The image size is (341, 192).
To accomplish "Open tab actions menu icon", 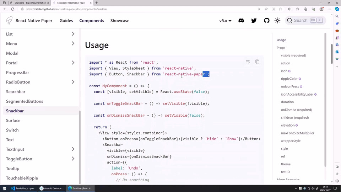I will [x=4, y=3].
